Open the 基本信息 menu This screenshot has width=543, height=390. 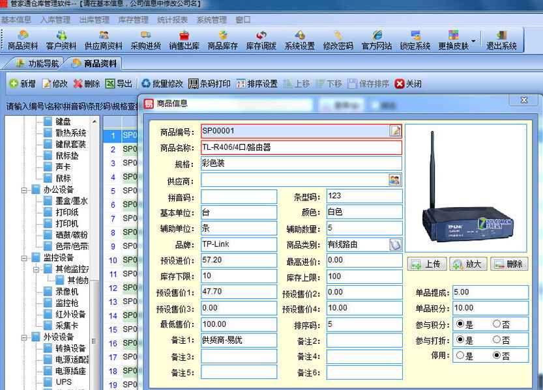(x=16, y=20)
